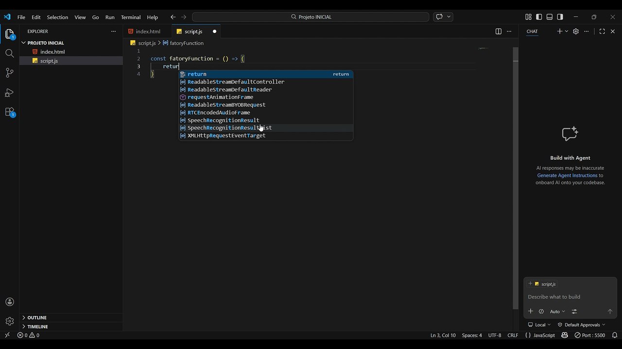
Task: Open the View menu
Action: point(80,17)
